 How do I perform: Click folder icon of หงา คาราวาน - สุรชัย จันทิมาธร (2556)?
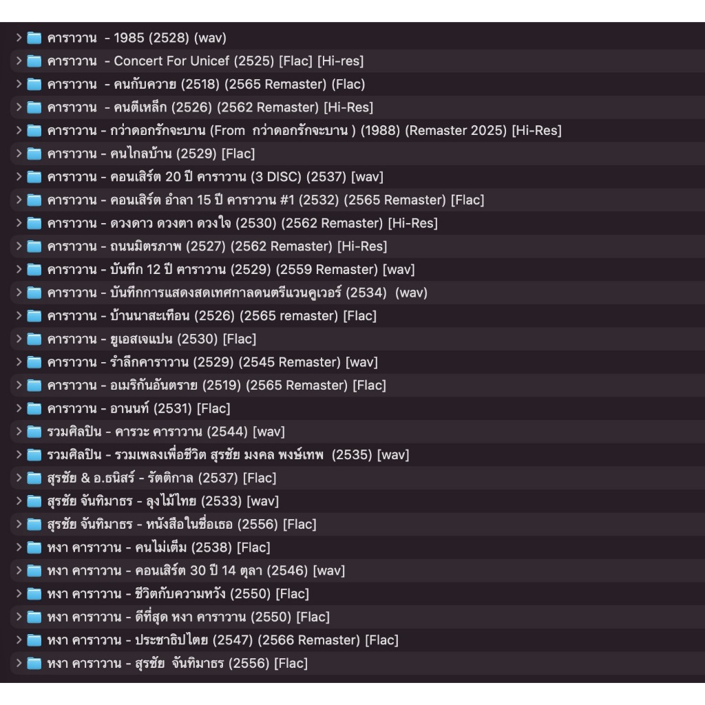[34, 663]
